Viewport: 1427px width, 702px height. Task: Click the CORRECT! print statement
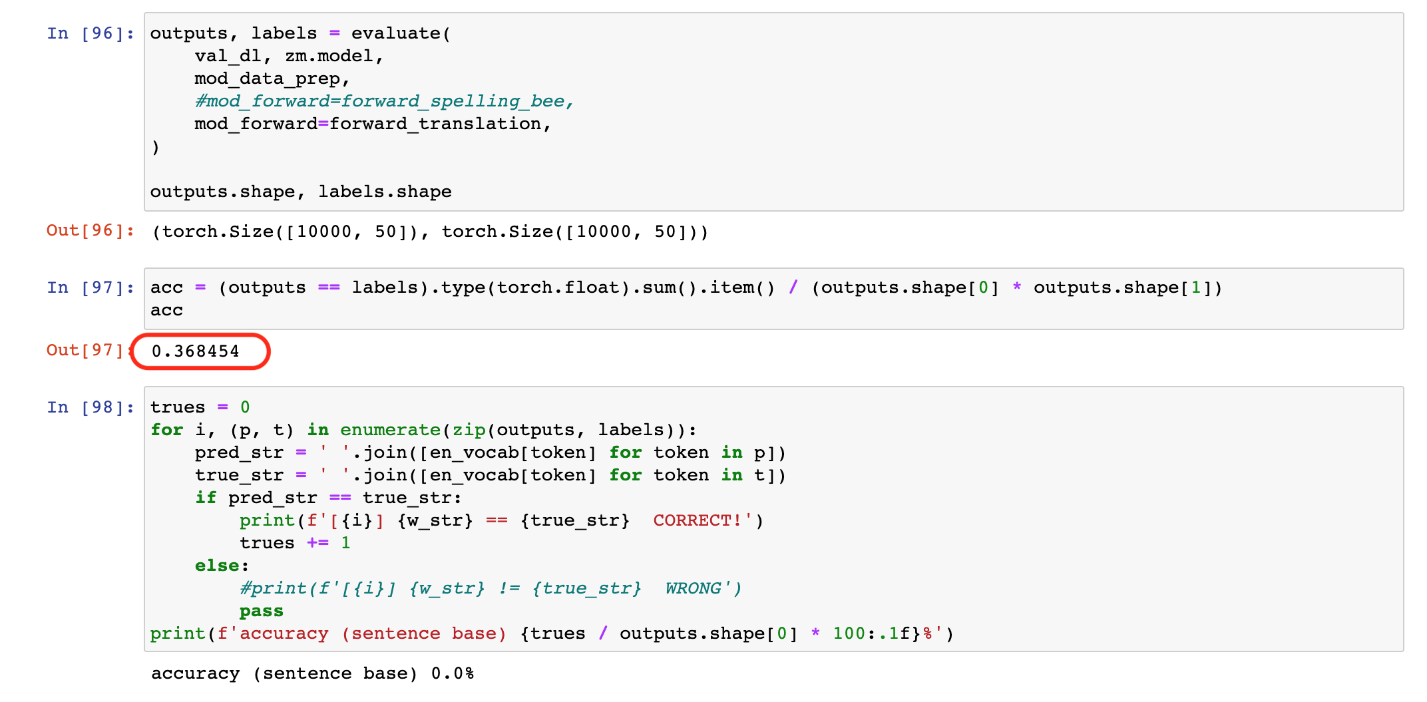502,520
